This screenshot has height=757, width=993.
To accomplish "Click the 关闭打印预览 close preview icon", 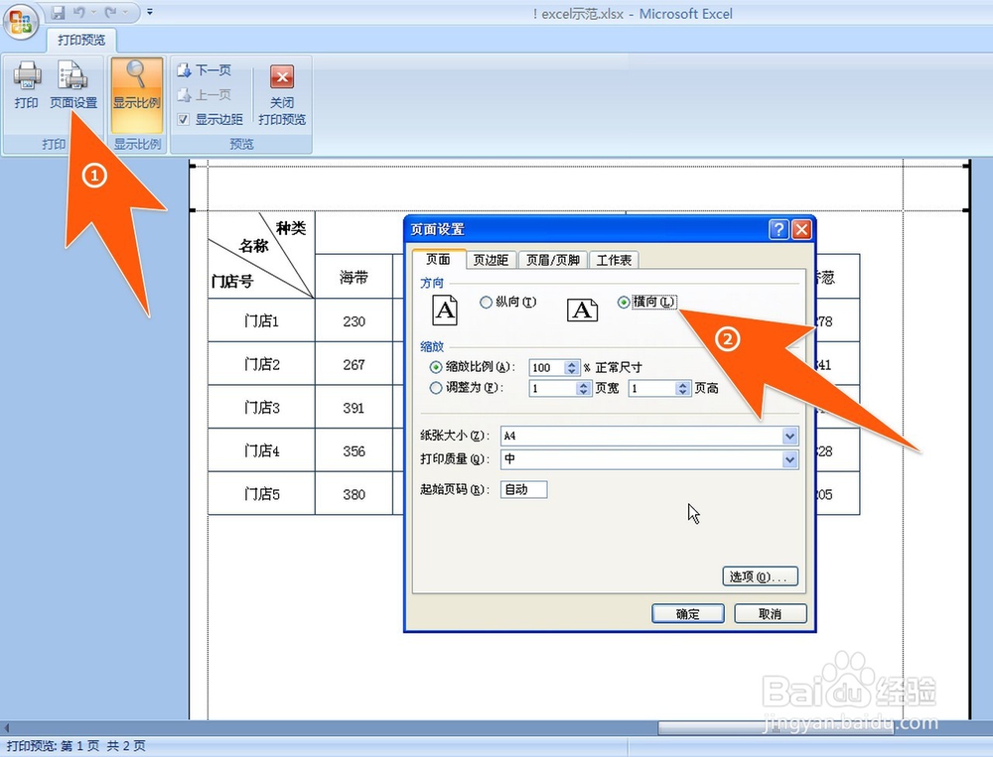I will coord(281,87).
